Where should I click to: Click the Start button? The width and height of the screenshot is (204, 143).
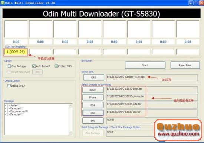point(145,65)
